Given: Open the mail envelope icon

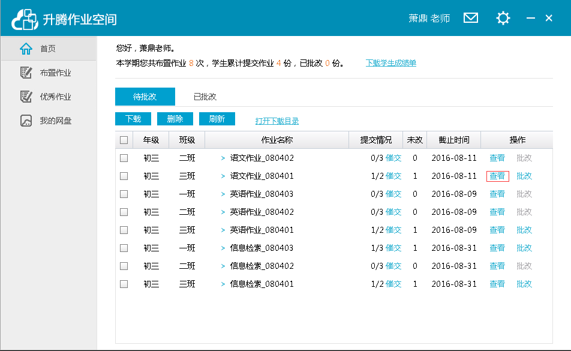Looking at the screenshot, I should click(x=471, y=18).
